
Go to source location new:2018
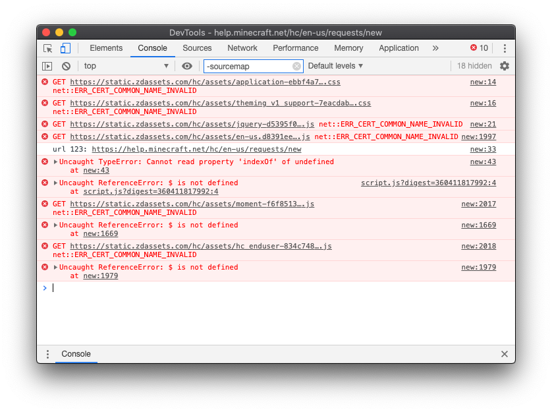pyautogui.click(x=479, y=247)
